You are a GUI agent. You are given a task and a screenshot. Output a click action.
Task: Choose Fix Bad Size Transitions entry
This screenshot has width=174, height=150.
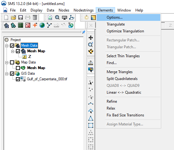click(x=128, y=115)
